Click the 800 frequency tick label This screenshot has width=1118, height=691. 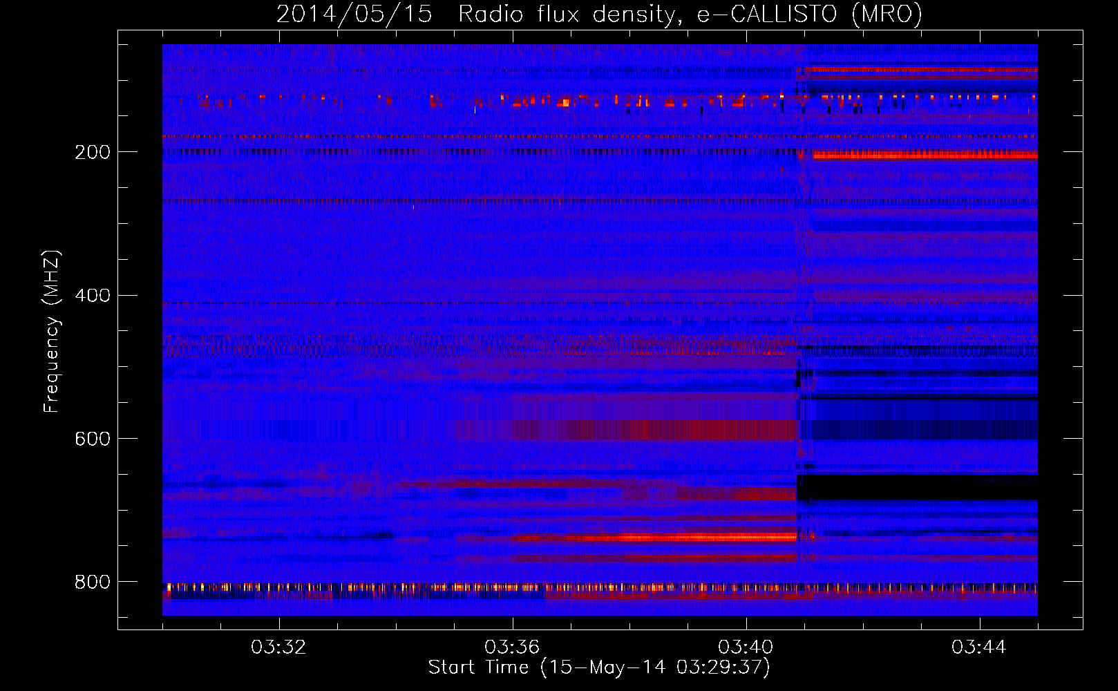92,582
